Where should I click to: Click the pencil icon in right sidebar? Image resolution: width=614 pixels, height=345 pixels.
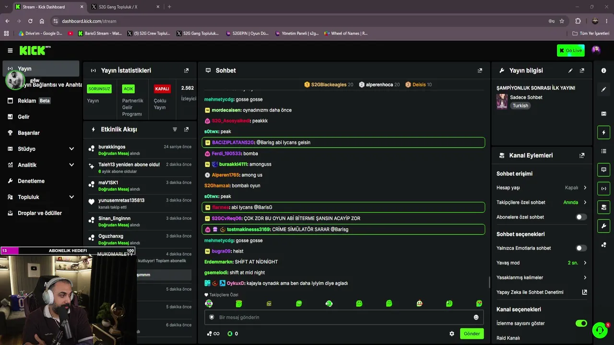point(603,89)
